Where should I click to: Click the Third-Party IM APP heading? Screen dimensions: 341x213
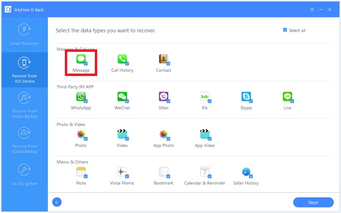(x=75, y=87)
